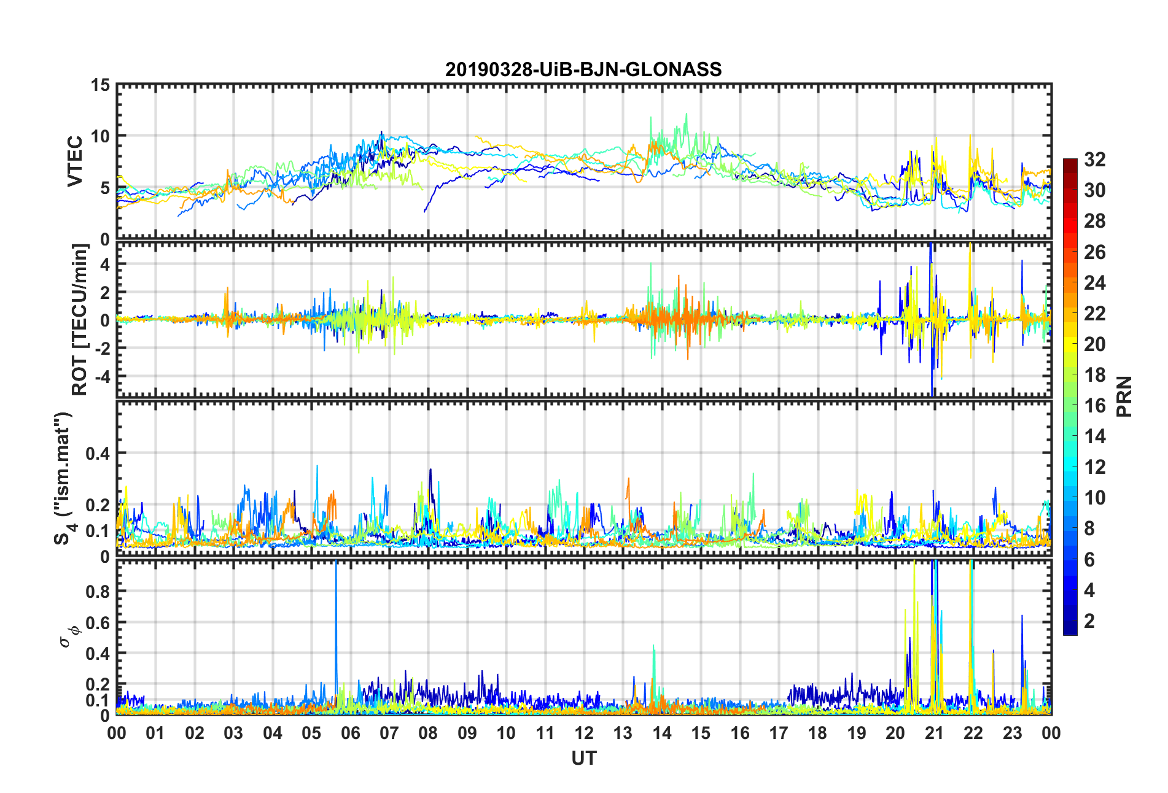Click the UT x-axis label

coord(583,759)
